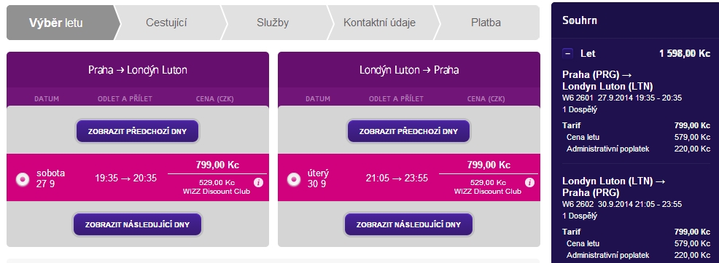Click the Praha → Londýn Luton header
Viewport: 719px width, 263px height.
click(x=138, y=70)
